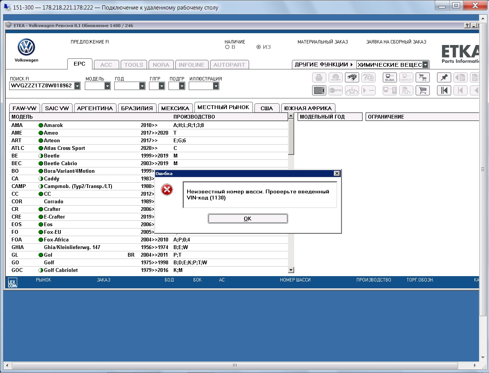
Task: Click the VIN input field WVGZZZ1TZ8W018962
Action: click(x=42, y=86)
